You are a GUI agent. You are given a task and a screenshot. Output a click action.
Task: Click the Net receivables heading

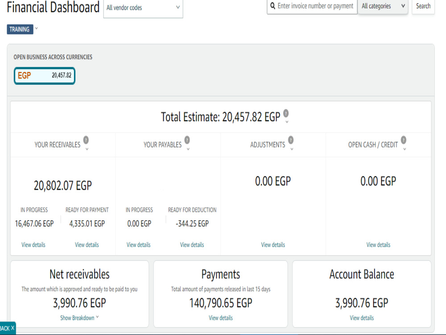(79, 274)
